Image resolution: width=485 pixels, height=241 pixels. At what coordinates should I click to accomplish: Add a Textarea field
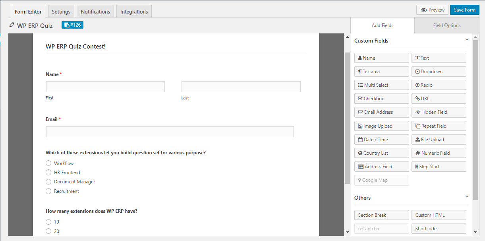click(381, 72)
